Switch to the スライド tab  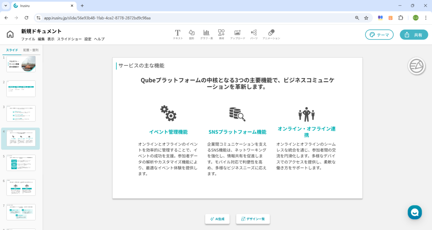[12, 50]
